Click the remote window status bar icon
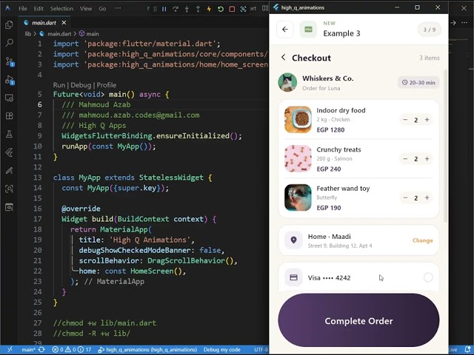This screenshot has width=474, height=355. (x=10, y=350)
